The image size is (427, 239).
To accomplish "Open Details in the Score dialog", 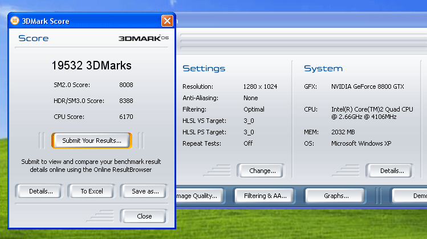I will coord(39,191).
